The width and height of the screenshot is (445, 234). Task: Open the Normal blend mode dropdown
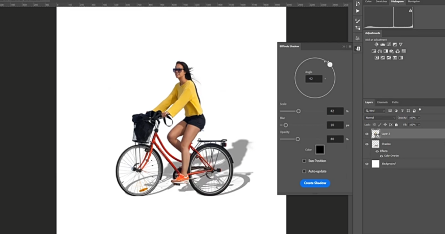(379, 118)
